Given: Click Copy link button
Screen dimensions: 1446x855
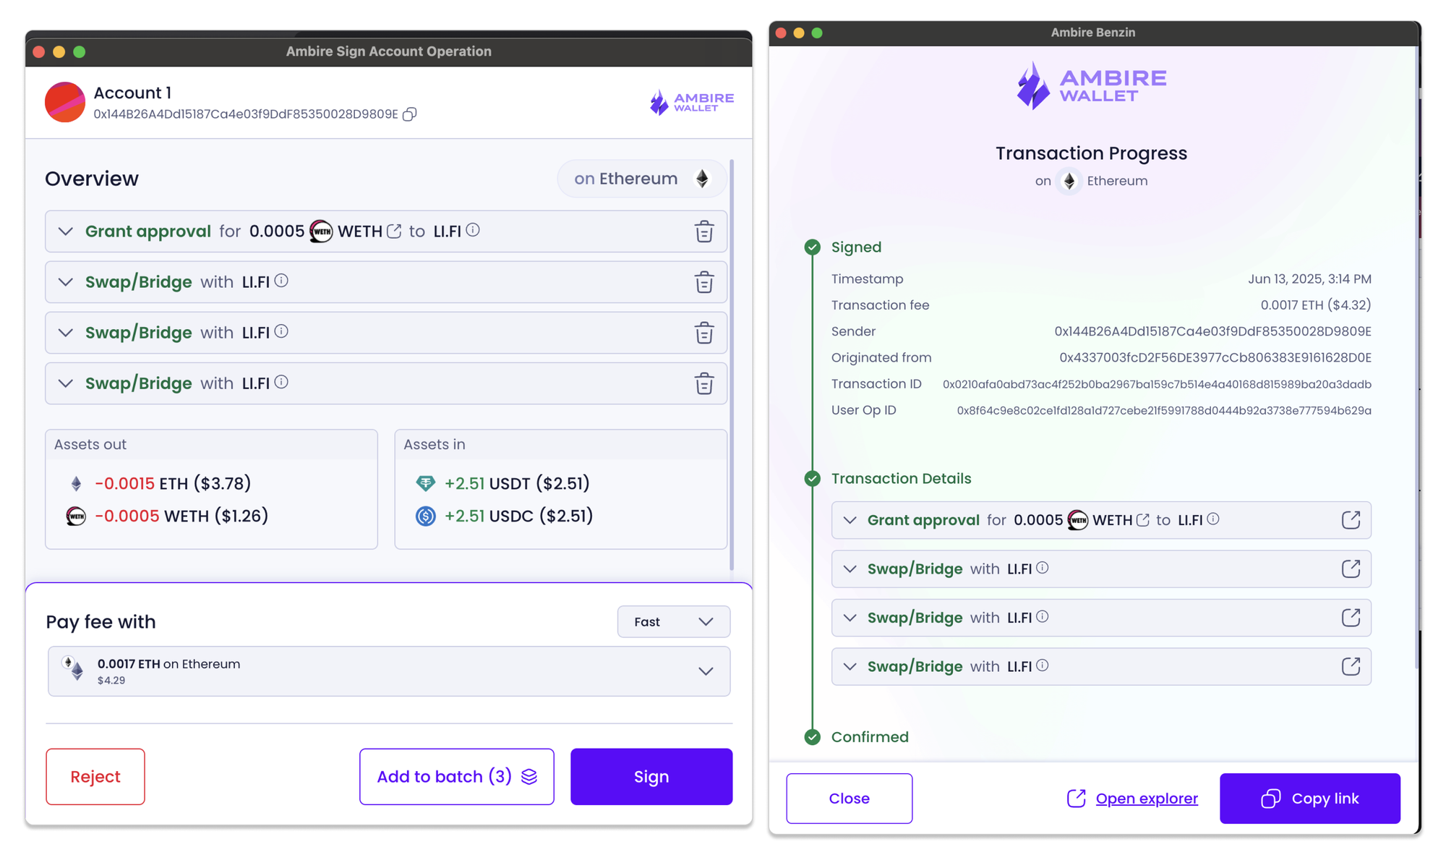Looking at the screenshot, I should [1309, 799].
